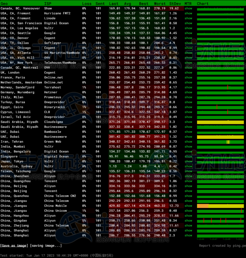Click the Sent value 84 for Bengaluru
The image size is (246, 258).
coord(97,151)
